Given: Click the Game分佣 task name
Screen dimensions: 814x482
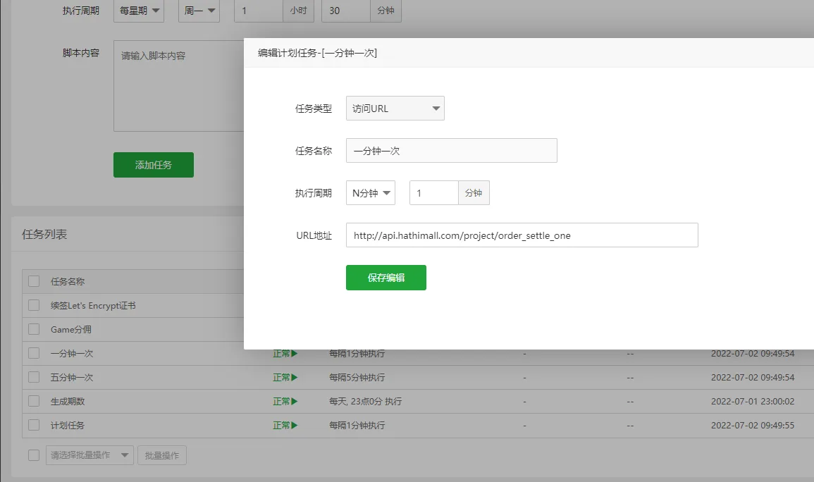Looking at the screenshot, I should click(71, 330).
